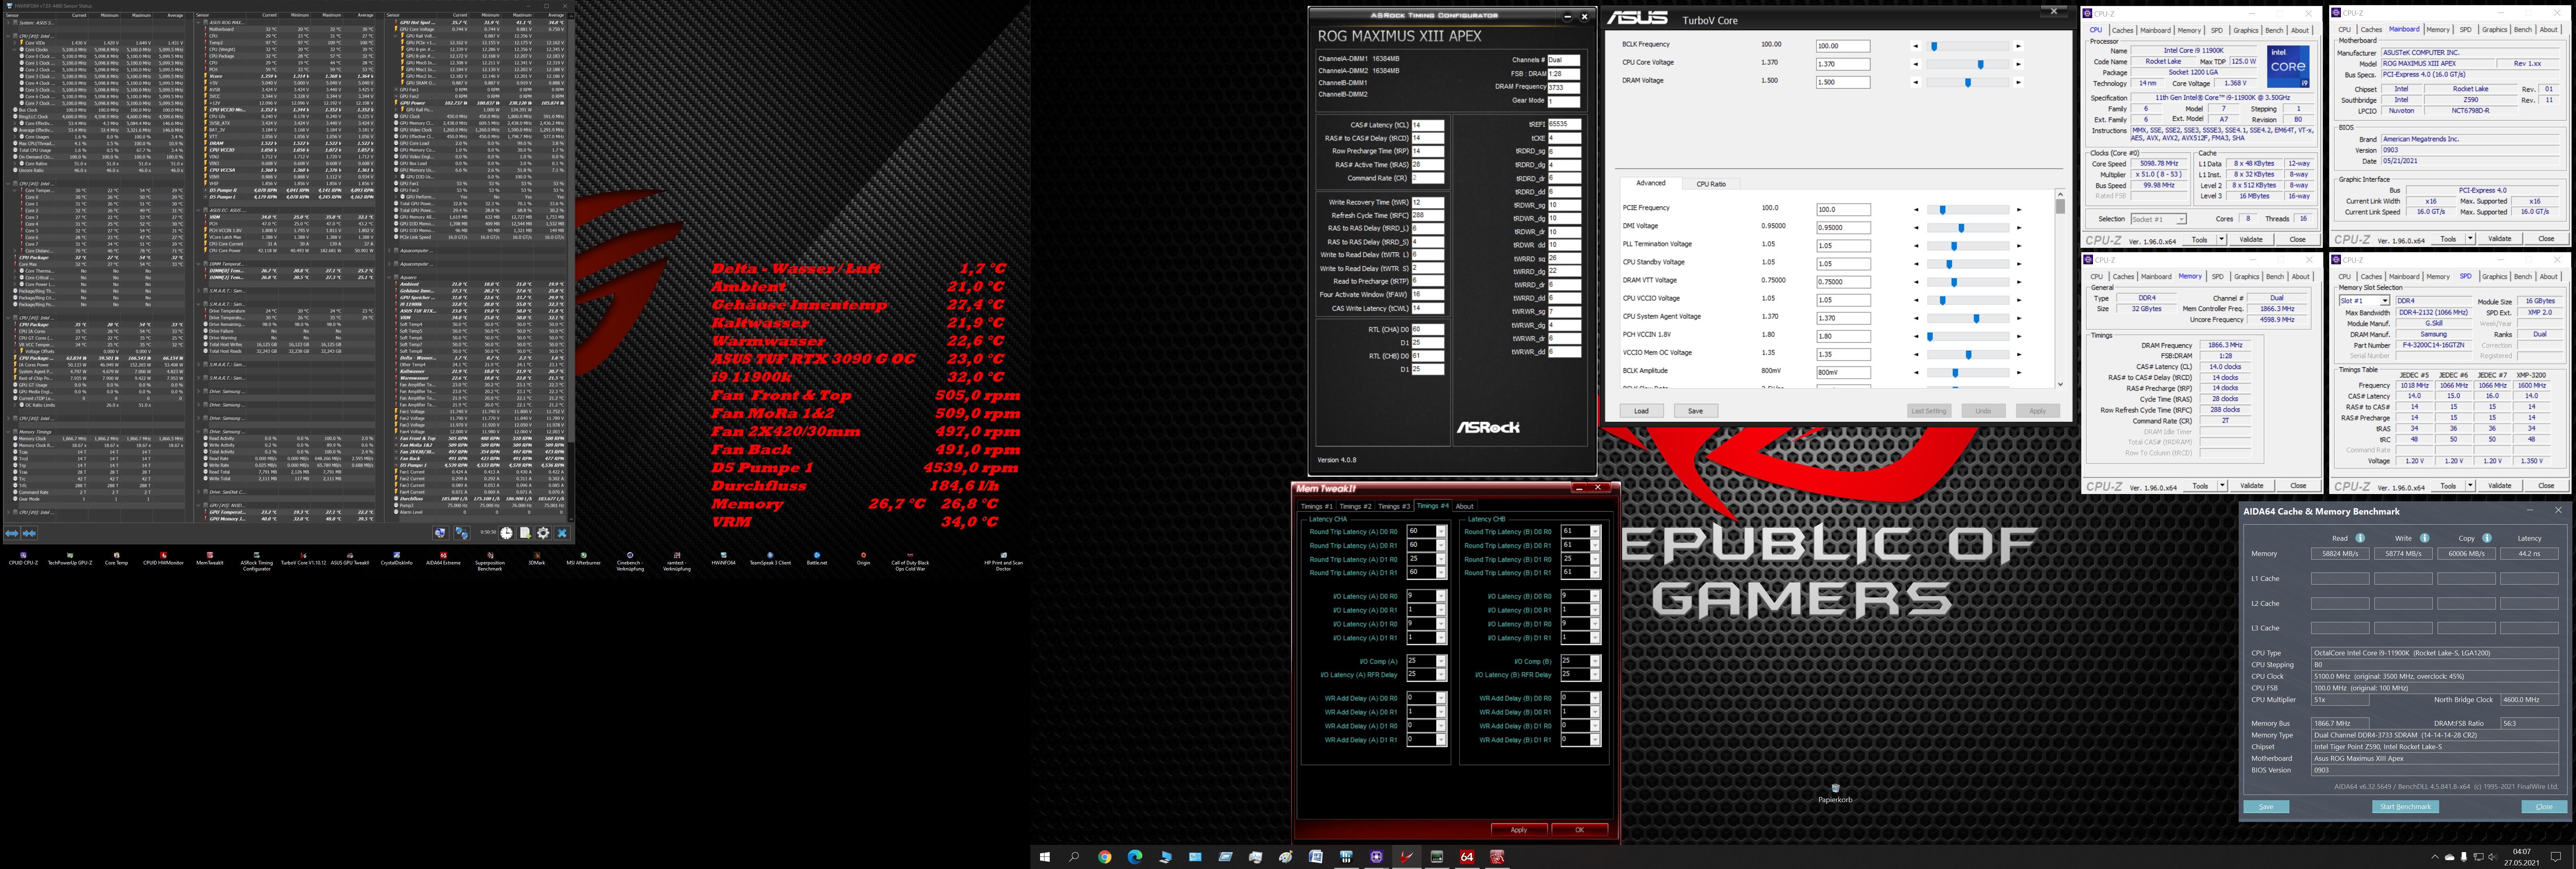Click DRAM Voltage slider in TurboV Core
Image resolution: width=2576 pixels, height=869 pixels.
(x=1967, y=82)
